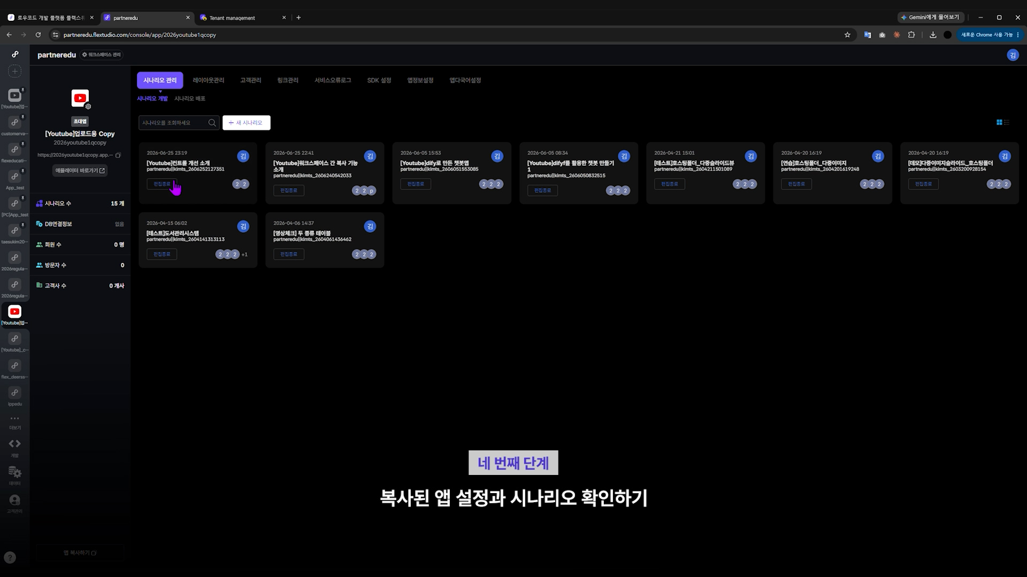Screen dimensions: 1027x577
Task: Click the Gemini에게 물어보기 button
Action: point(931,18)
